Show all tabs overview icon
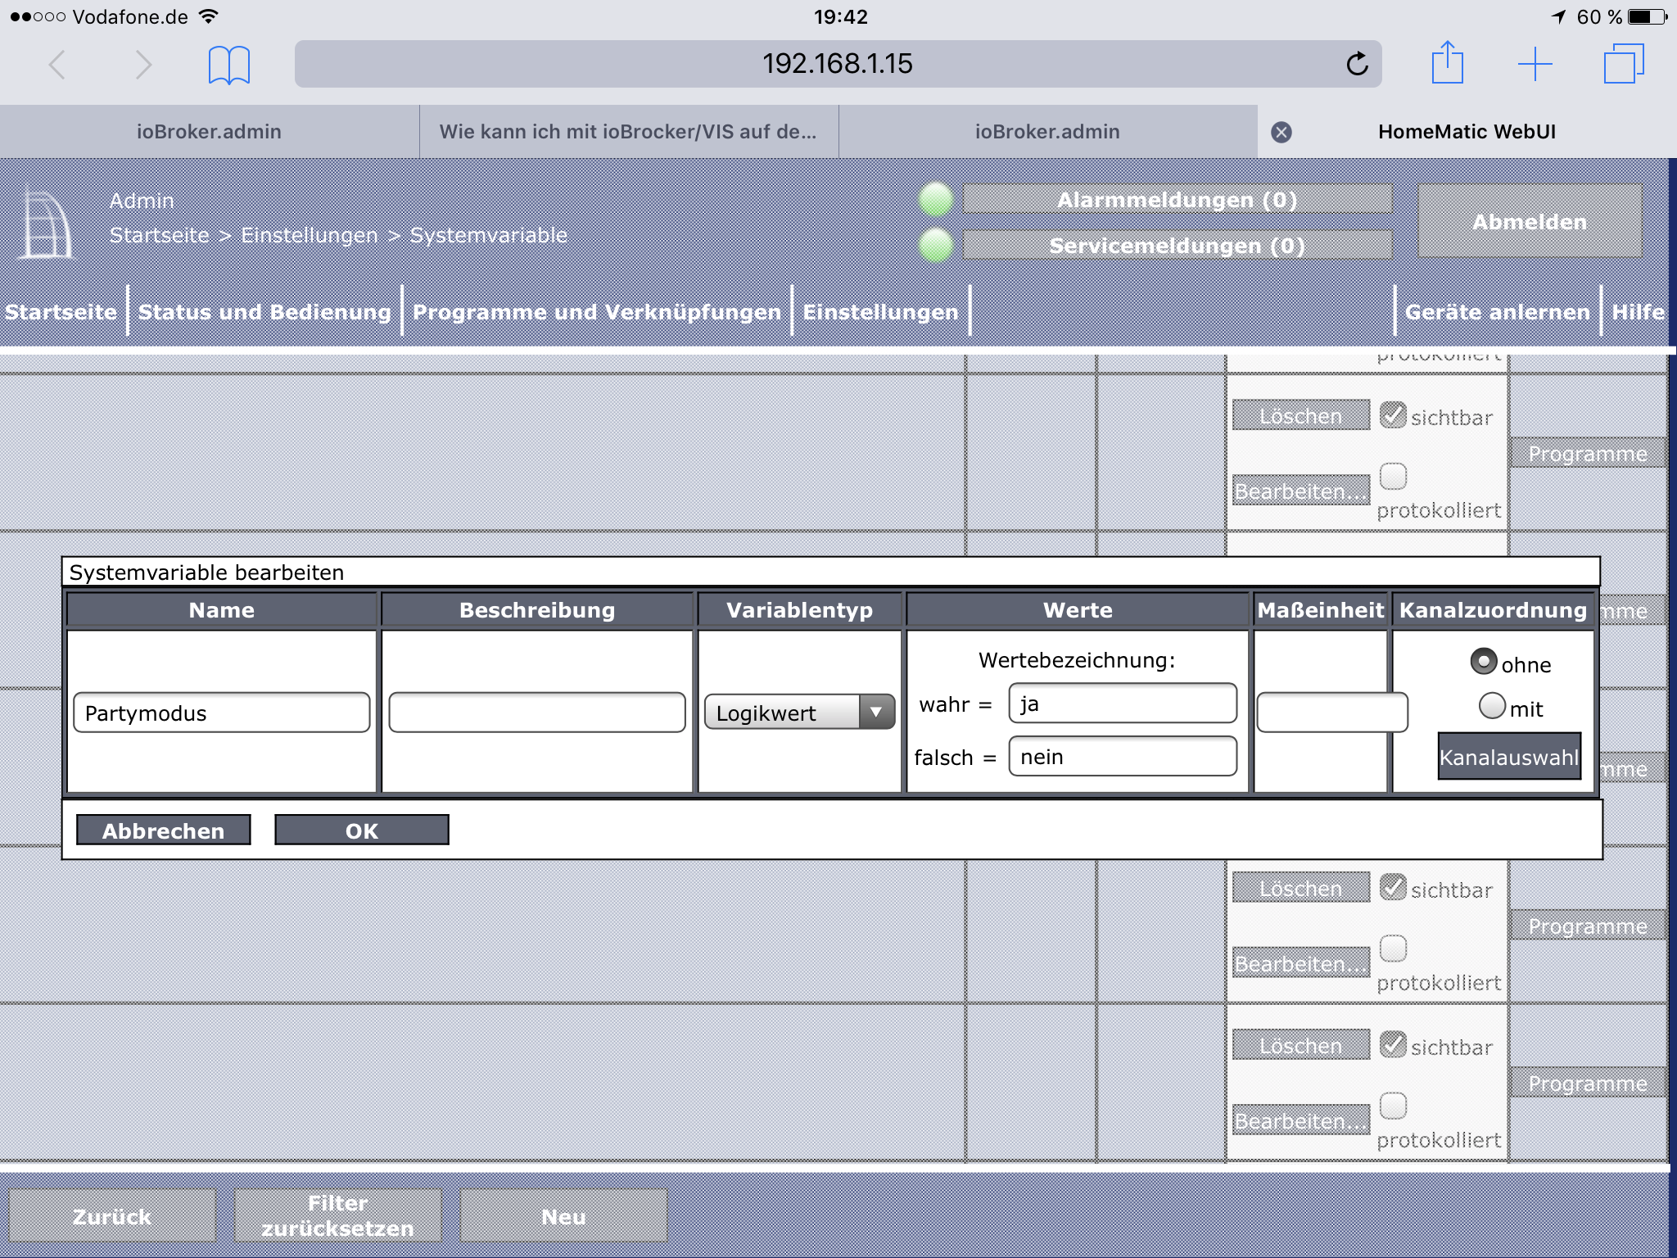 (x=1623, y=64)
